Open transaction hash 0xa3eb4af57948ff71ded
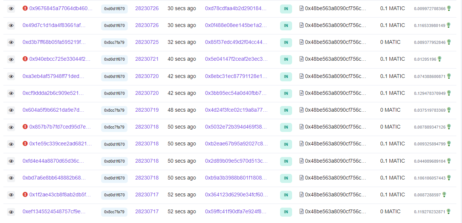Screen dimensions: 462x223 click(x=53, y=76)
